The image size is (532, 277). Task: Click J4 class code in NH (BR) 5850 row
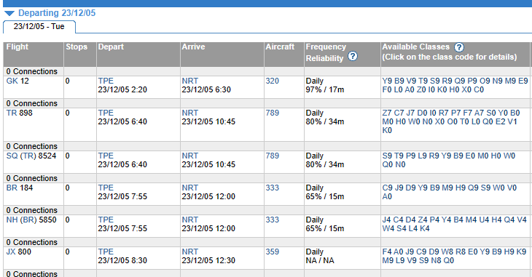click(x=386, y=220)
